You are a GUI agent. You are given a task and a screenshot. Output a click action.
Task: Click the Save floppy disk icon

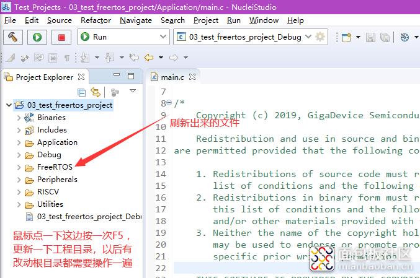click(370, 37)
